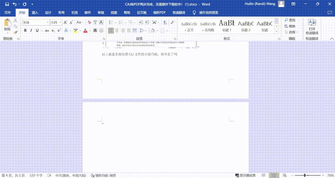Click 中文(简体, 中国大陆) language indicator
Image resolution: width=335 pixels, height=178 pixels.
point(71,176)
